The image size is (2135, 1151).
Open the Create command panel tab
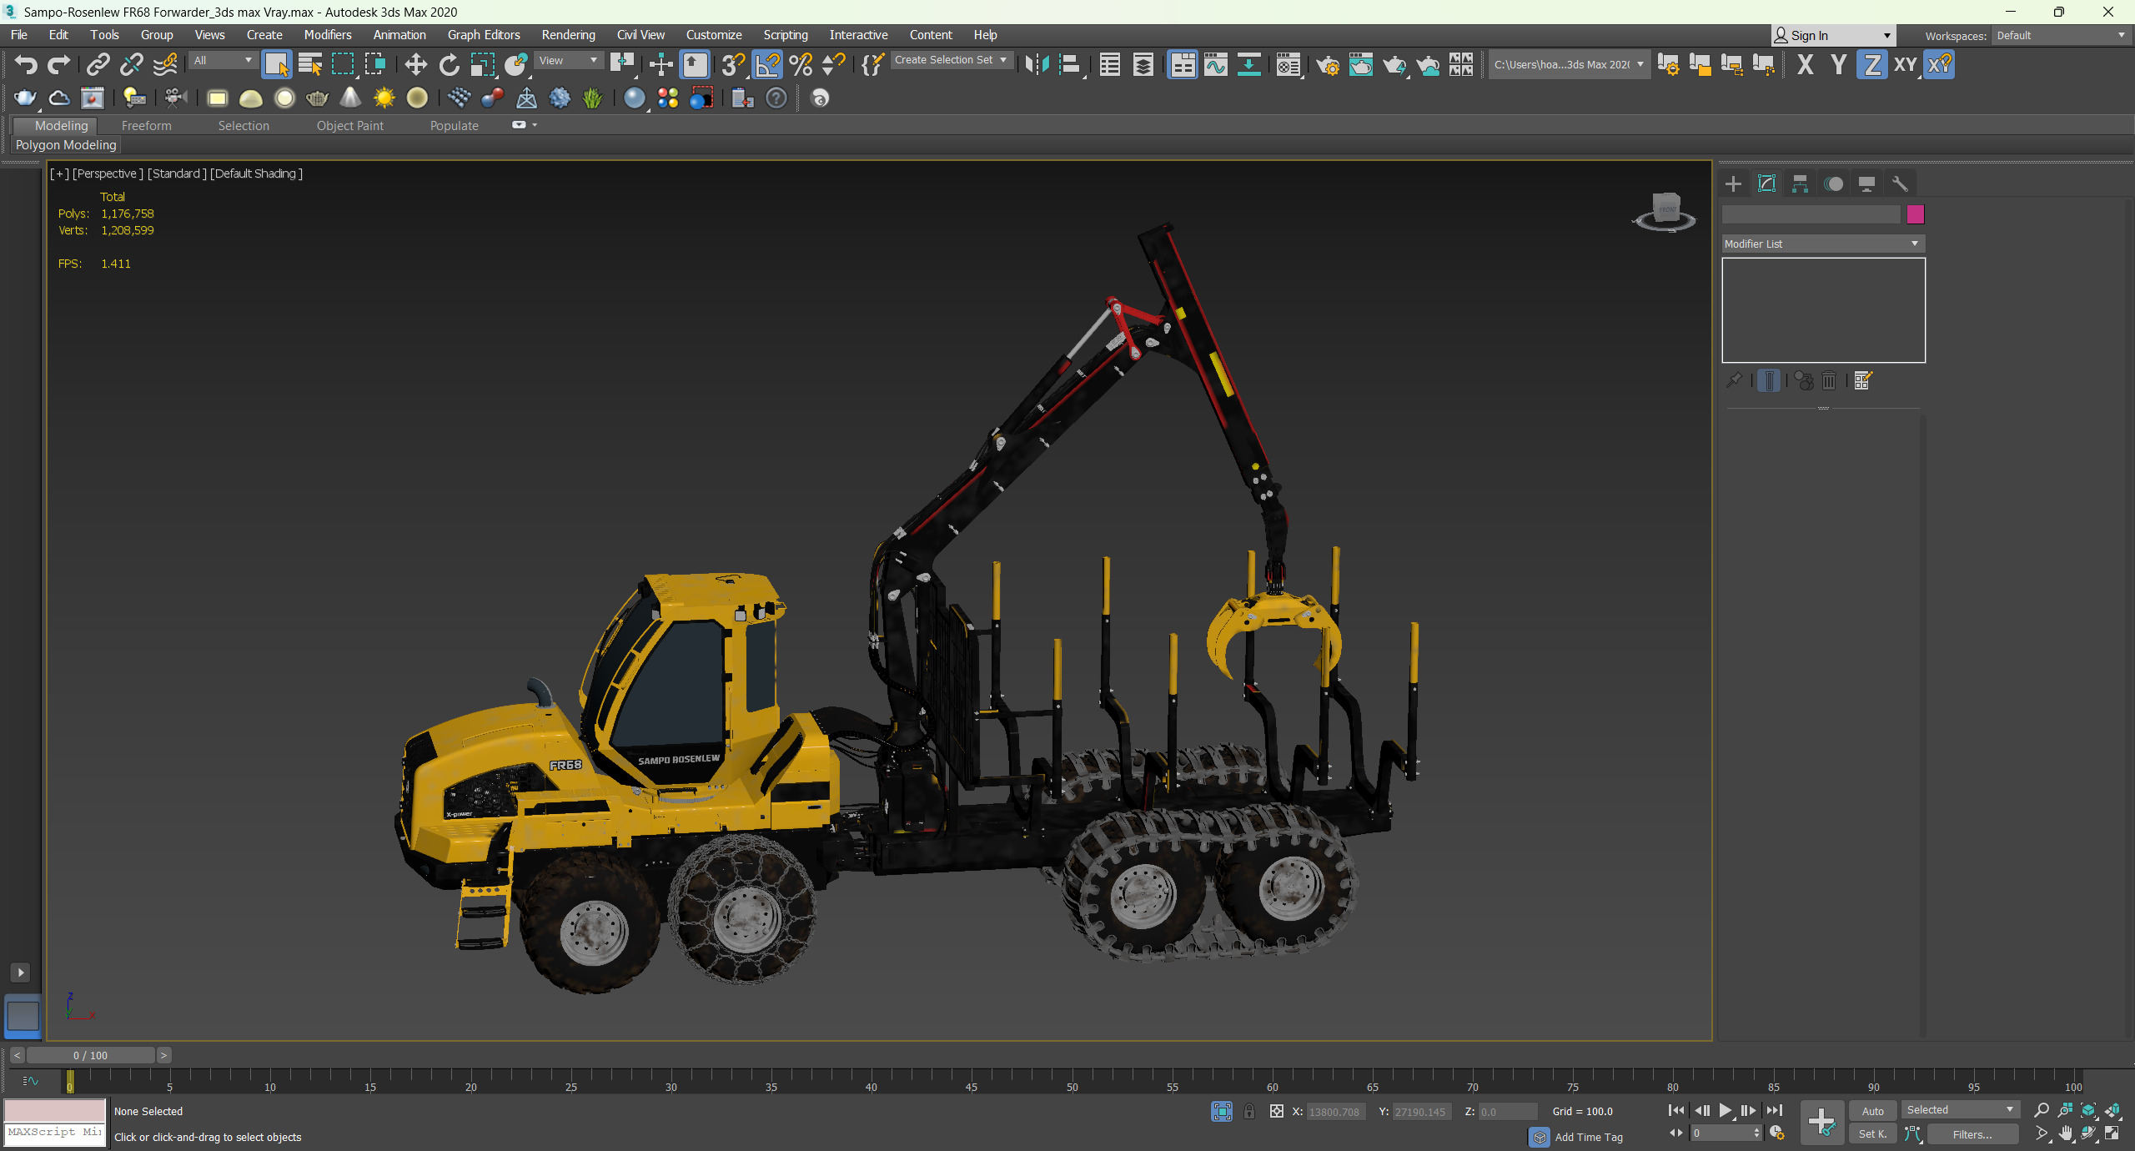click(1733, 183)
